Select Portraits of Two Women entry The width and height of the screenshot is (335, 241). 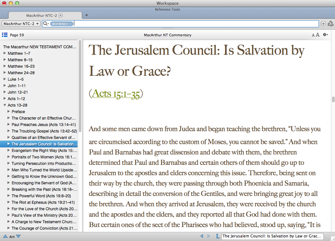[44, 157]
